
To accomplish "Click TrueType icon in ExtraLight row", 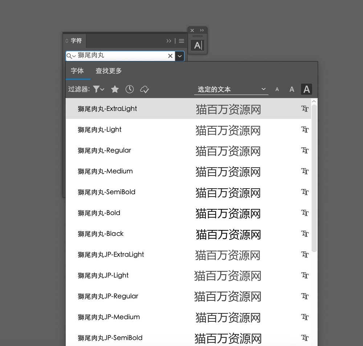I will coord(305,109).
